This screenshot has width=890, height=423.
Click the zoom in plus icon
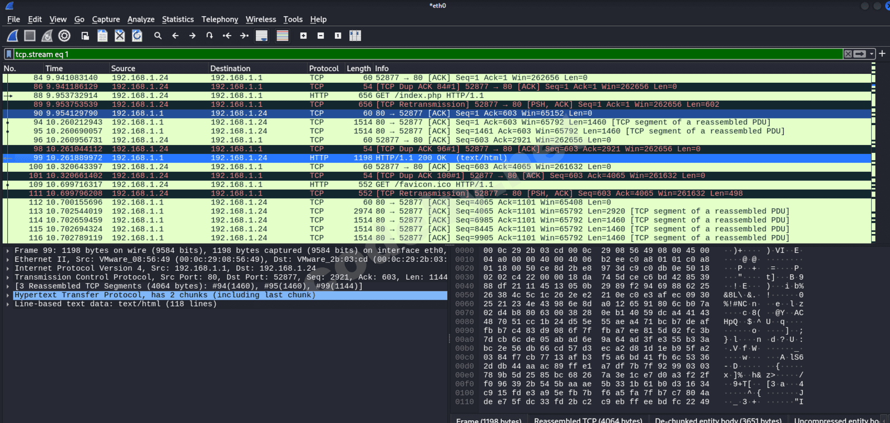click(303, 36)
